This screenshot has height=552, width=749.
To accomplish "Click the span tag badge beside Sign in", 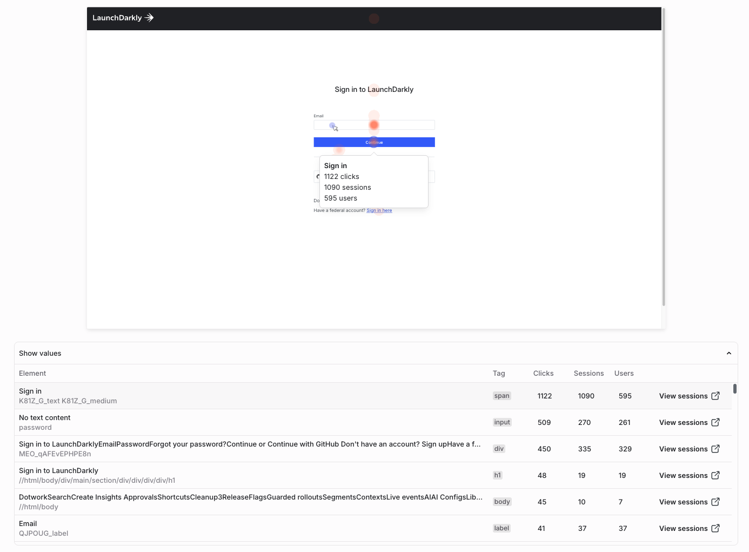I will (501, 396).
